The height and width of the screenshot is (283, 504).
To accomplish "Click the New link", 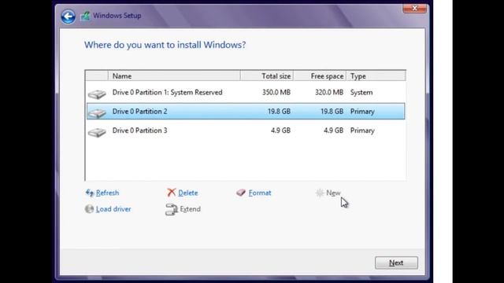I will 333,193.
